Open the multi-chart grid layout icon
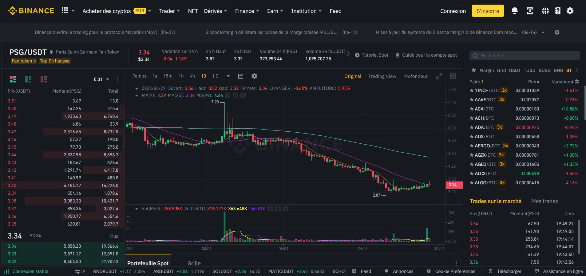 click(453, 76)
